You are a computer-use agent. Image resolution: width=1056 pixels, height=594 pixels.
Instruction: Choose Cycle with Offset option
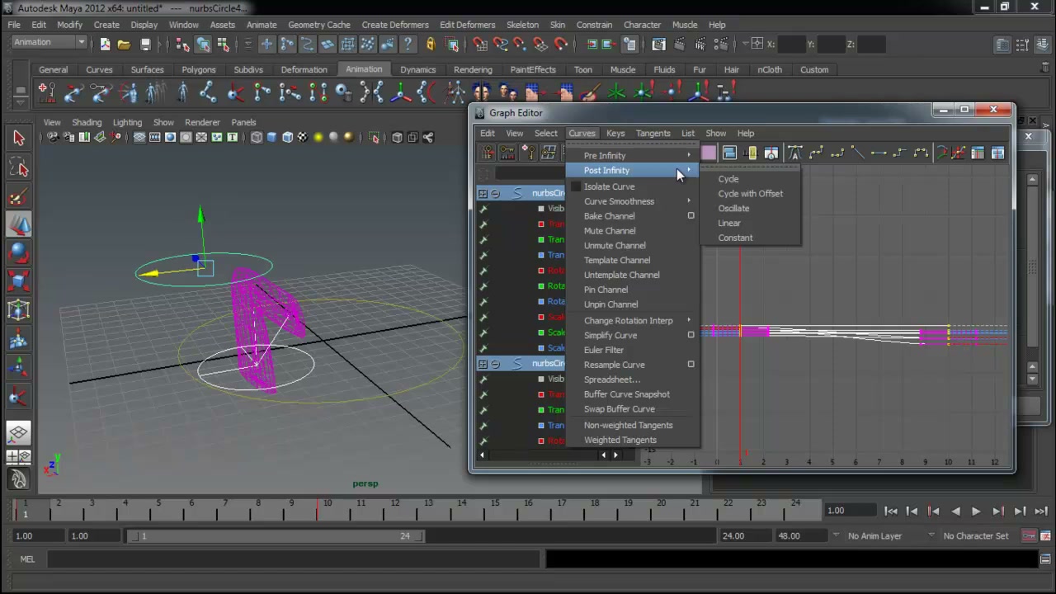(x=750, y=194)
